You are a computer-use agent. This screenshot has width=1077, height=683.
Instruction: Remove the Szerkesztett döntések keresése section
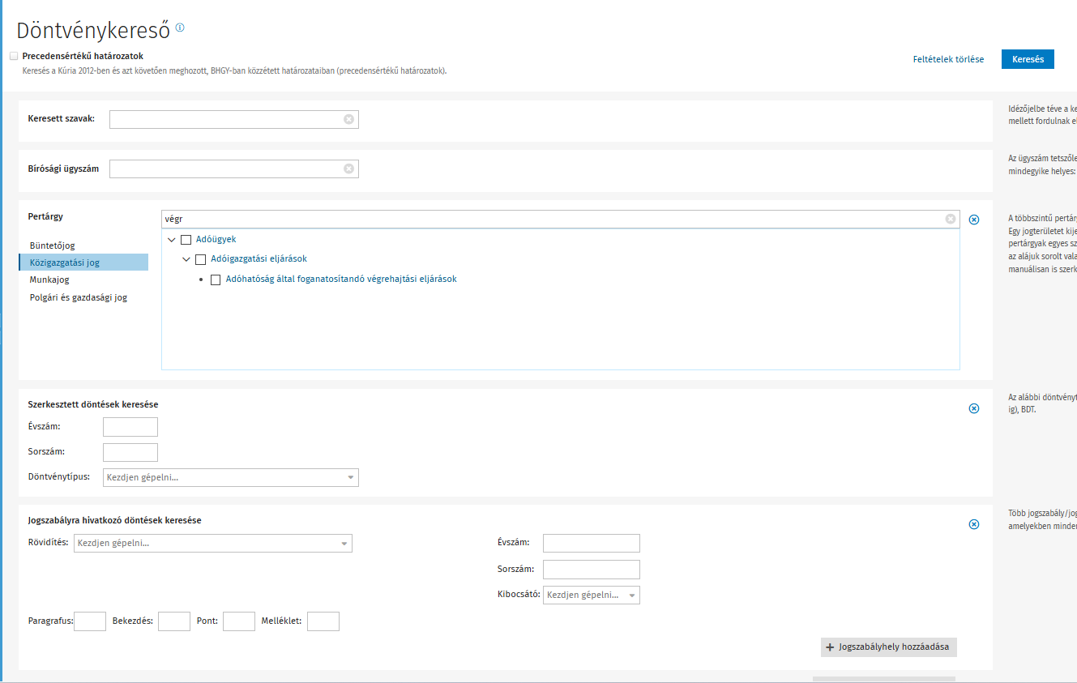(974, 408)
